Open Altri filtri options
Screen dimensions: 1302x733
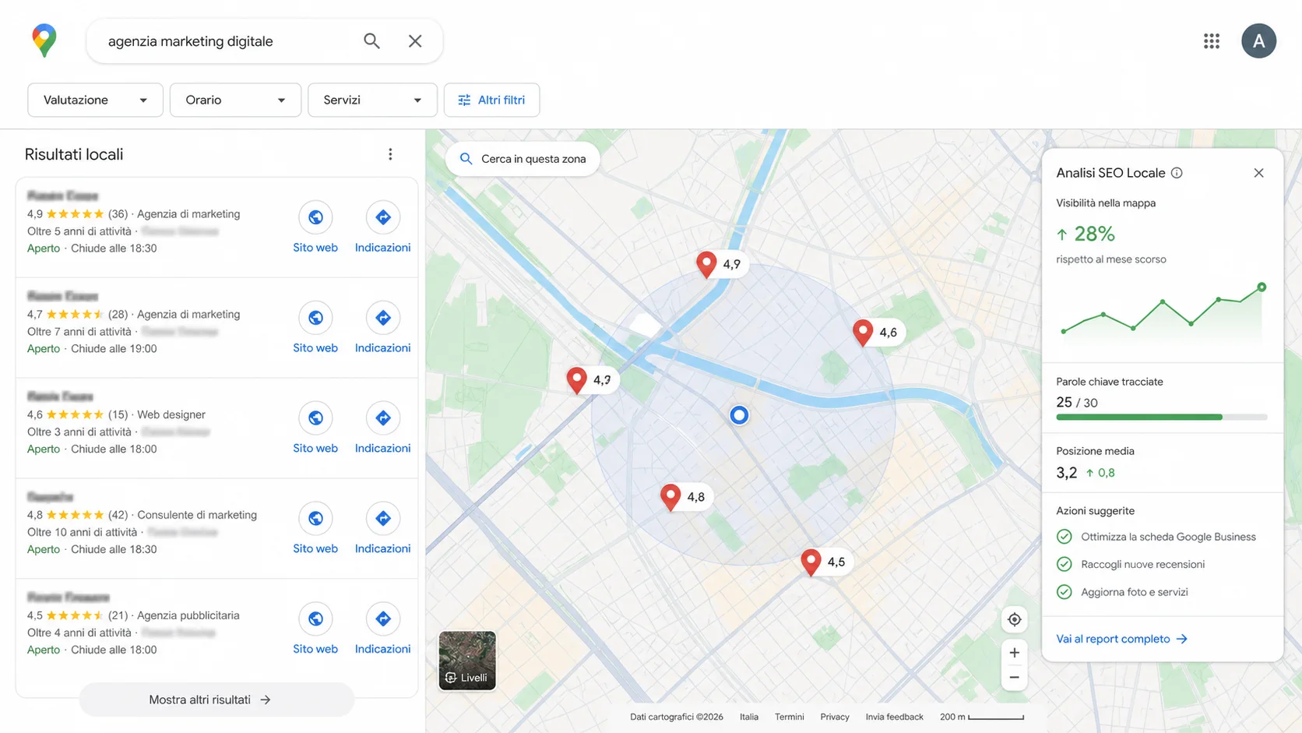click(x=491, y=100)
